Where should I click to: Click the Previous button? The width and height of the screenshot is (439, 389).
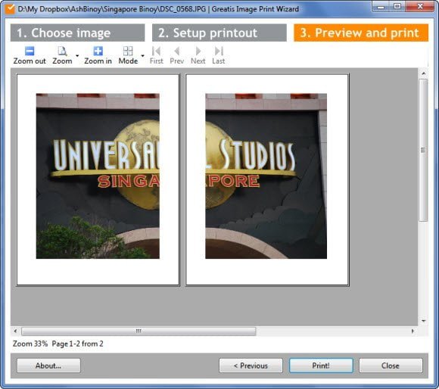[x=251, y=366]
